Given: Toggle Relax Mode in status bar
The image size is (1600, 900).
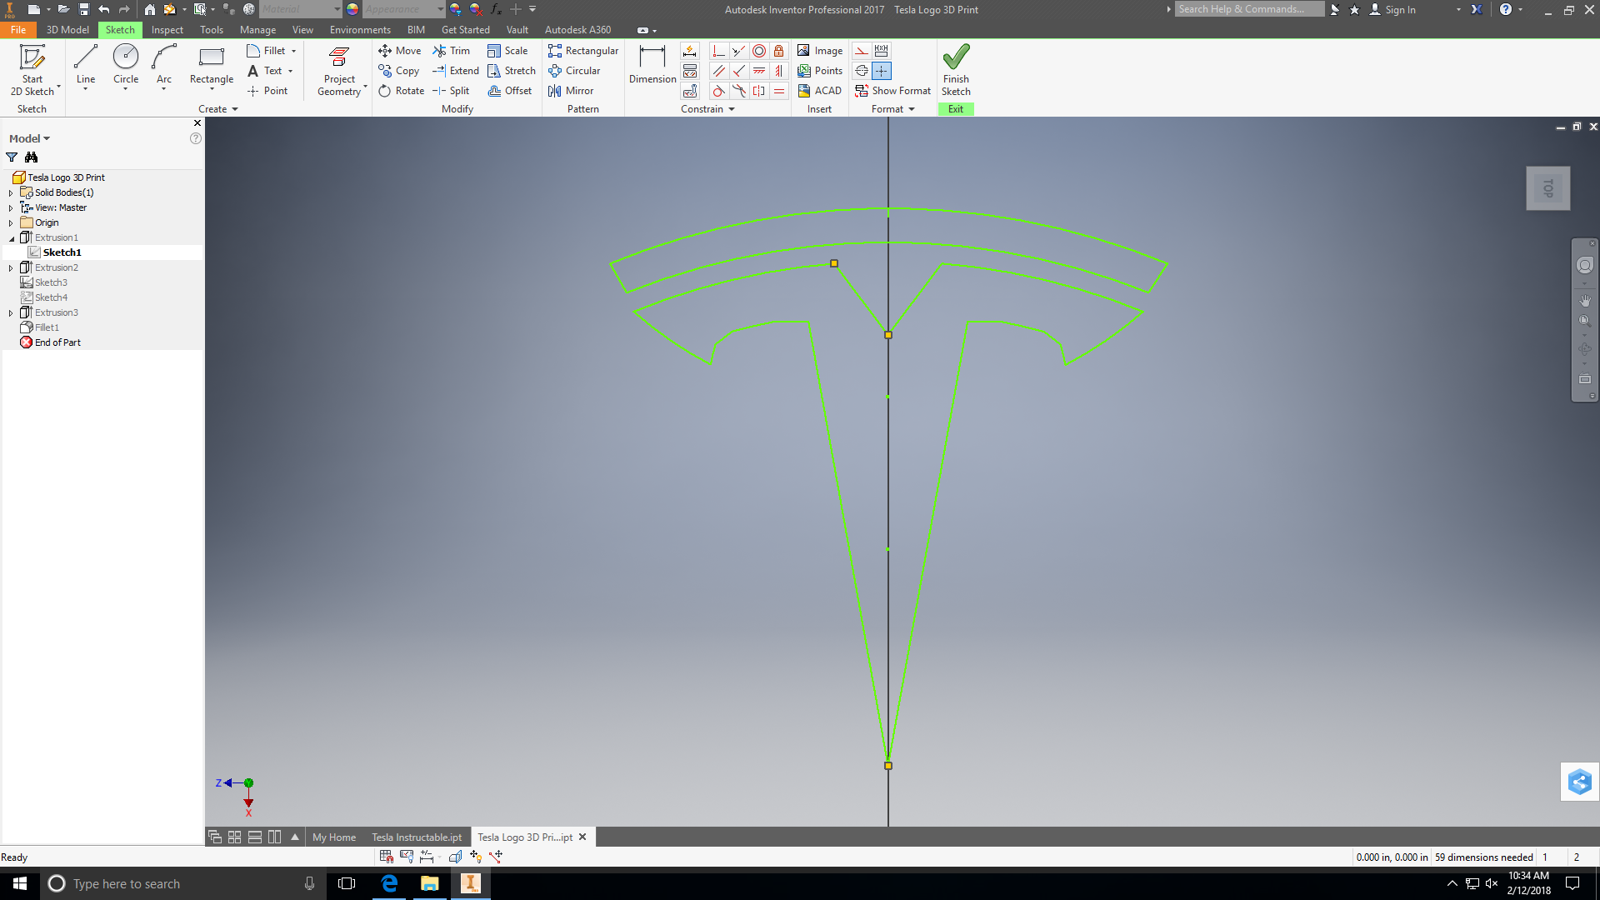Looking at the screenshot, I should (x=496, y=857).
